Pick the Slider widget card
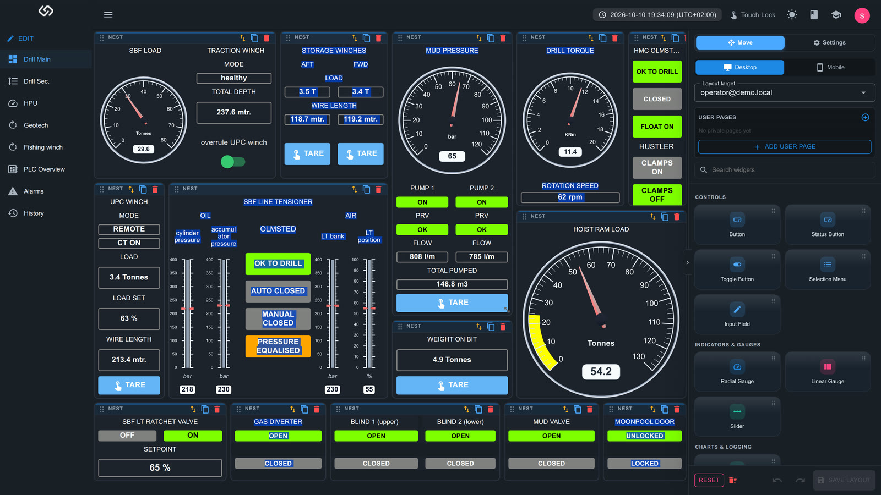 pyautogui.click(x=737, y=417)
